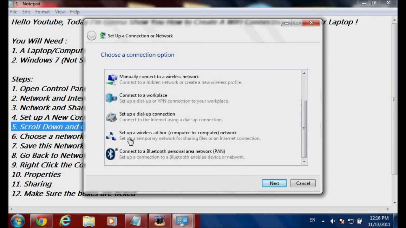Launch Internet Explorer from the taskbar
This screenshot has height=228, width=406.
coord(65,221)
